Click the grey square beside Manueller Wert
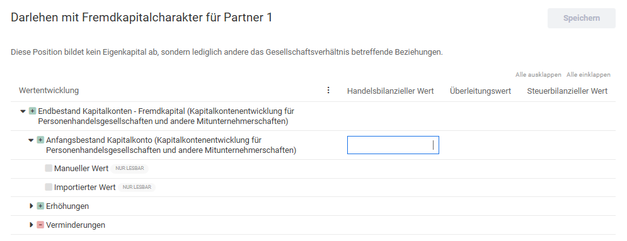627x241 pixels. pos(49,168)
